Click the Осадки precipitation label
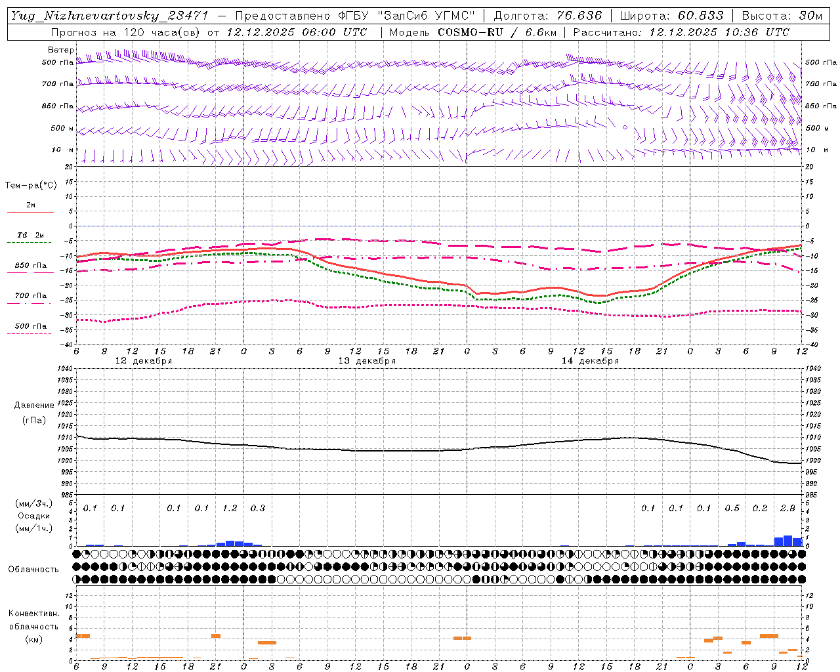840x672 pixels. tap(33, 516)
